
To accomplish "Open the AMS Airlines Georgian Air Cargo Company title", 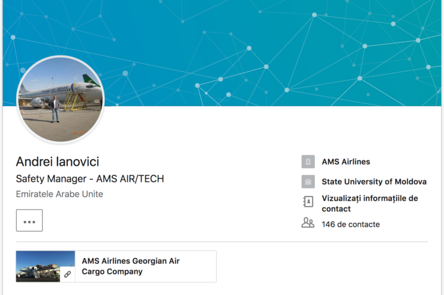I will click(x=131, y=266).
